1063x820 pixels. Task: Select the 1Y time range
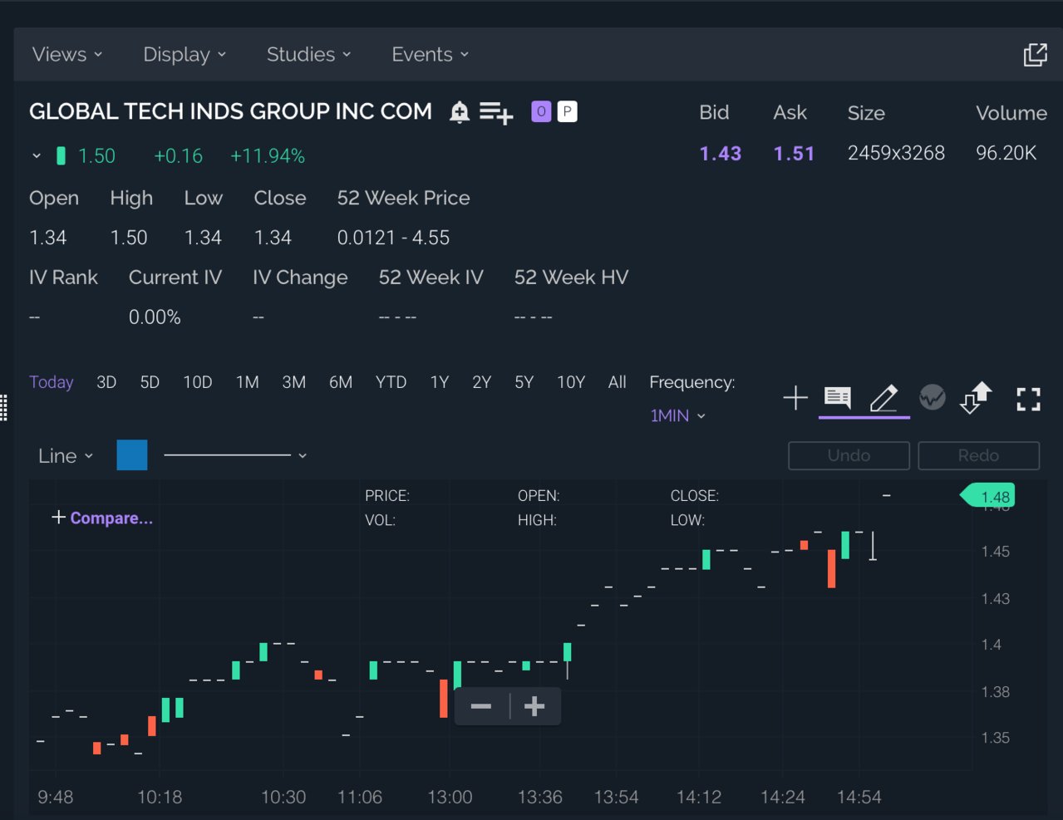(440, 382)
